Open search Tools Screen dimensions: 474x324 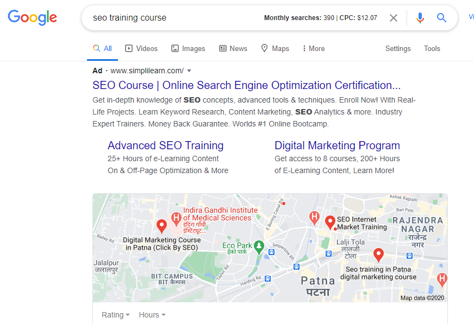click(x=432, y=48)
